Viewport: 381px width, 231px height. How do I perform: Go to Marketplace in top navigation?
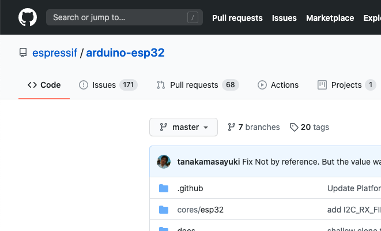pos(330,18)
